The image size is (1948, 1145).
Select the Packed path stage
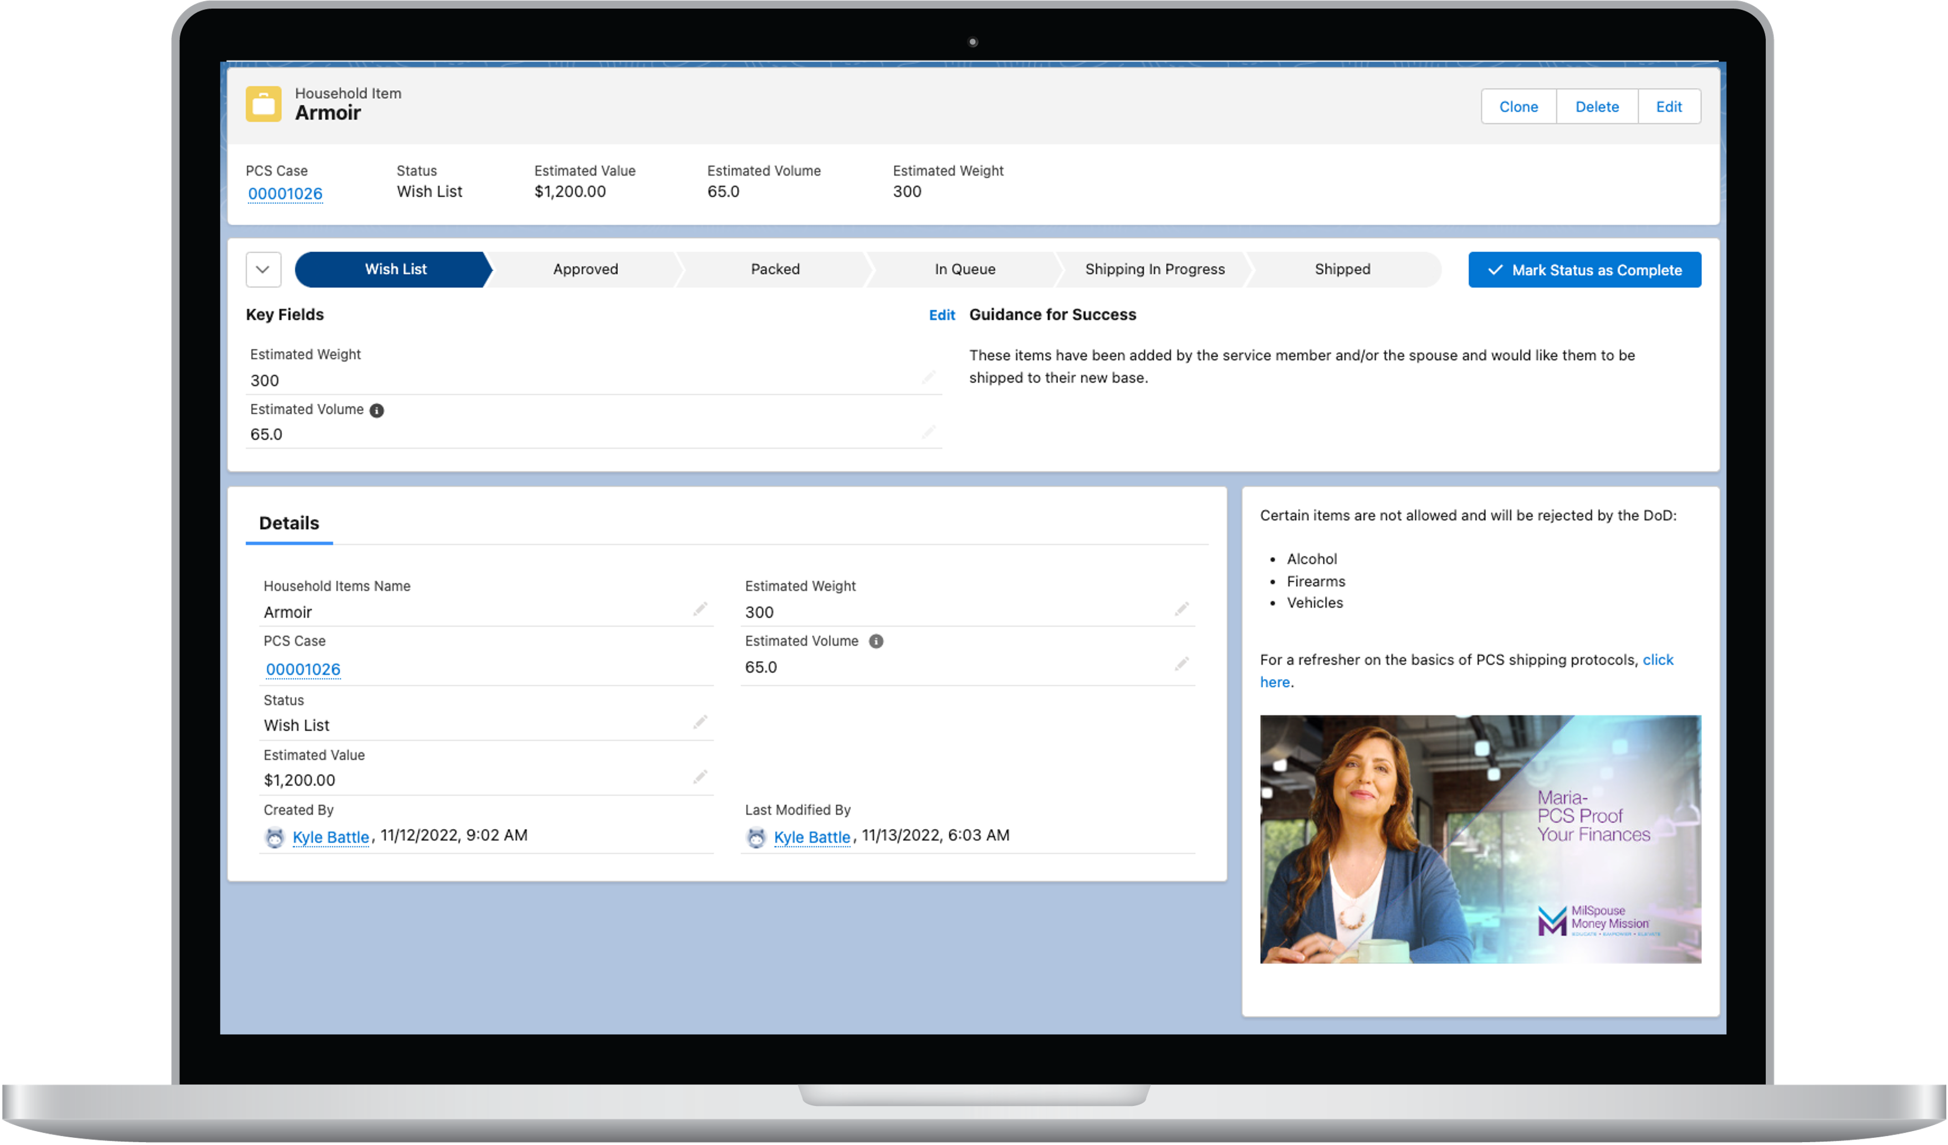click(x=775, y=270)
